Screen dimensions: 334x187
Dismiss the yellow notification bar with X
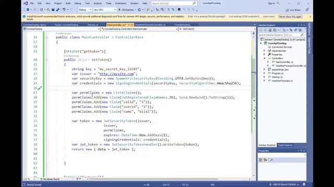(310, 17)
